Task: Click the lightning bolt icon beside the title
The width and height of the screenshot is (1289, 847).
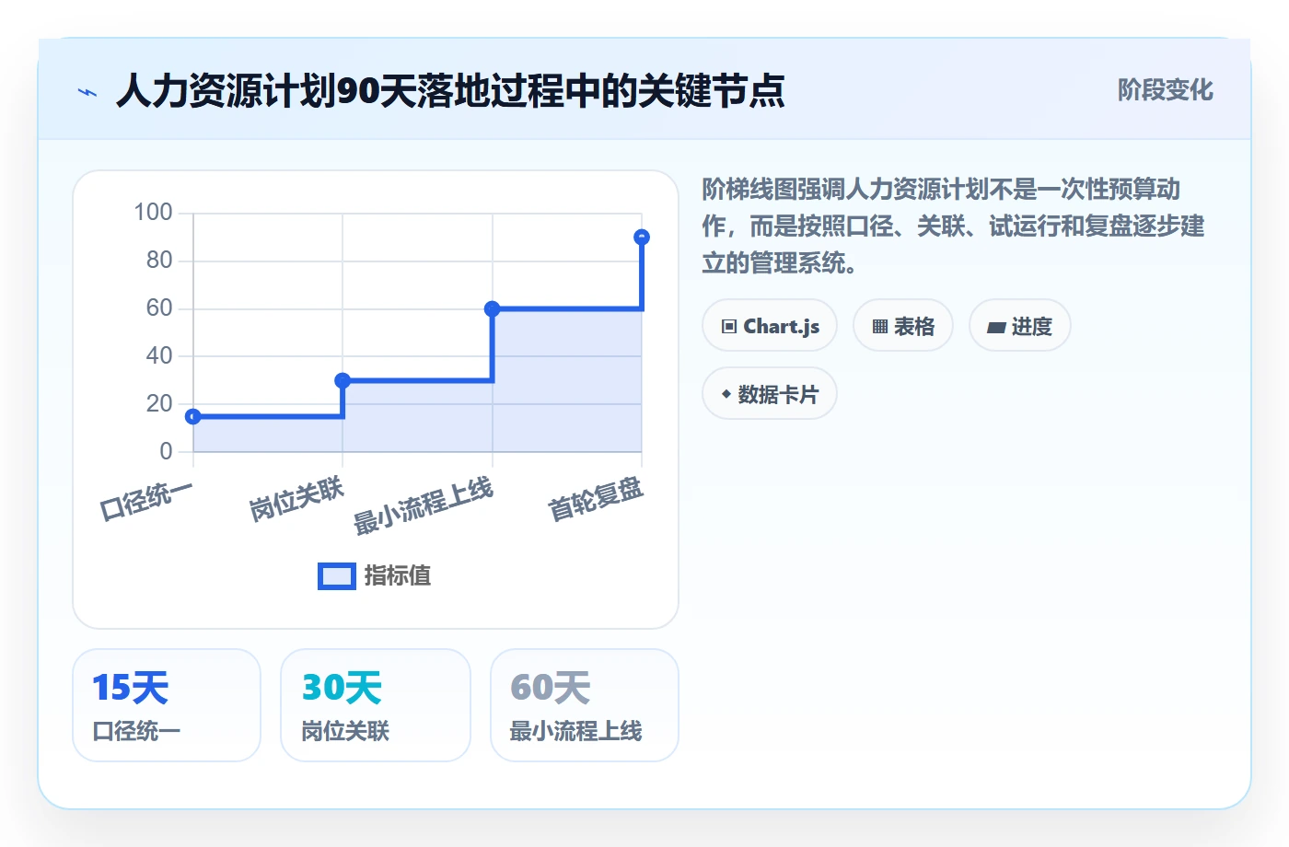Action: click(87, 92)
